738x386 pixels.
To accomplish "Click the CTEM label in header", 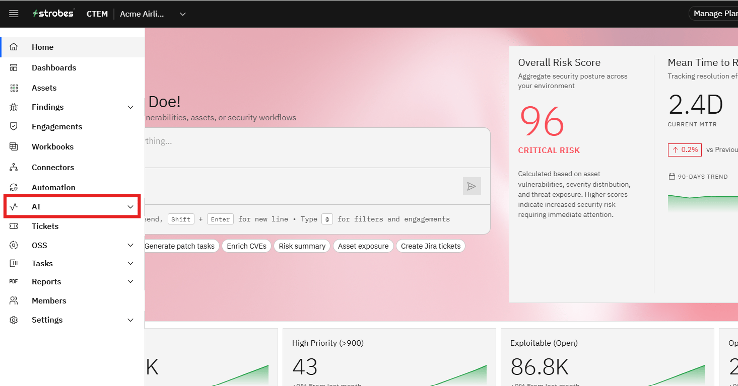I will pos(97,14).
